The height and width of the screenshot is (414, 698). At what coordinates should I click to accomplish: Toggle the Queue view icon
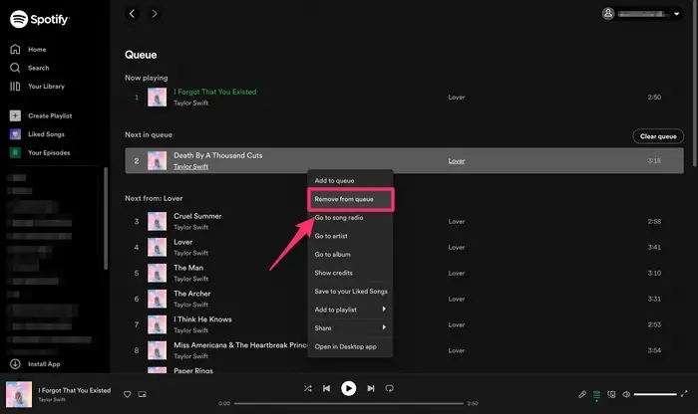597,394
